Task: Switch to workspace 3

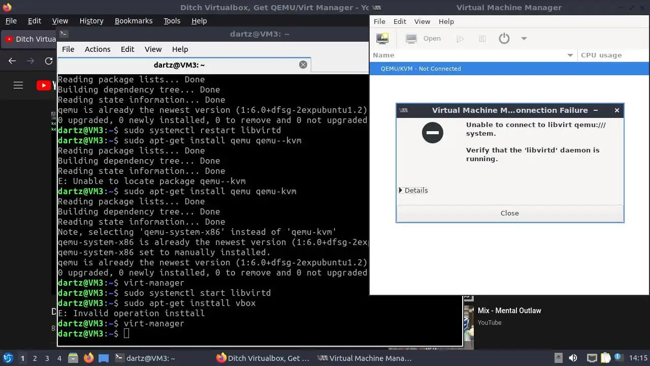Action: [x=47, y=358]
